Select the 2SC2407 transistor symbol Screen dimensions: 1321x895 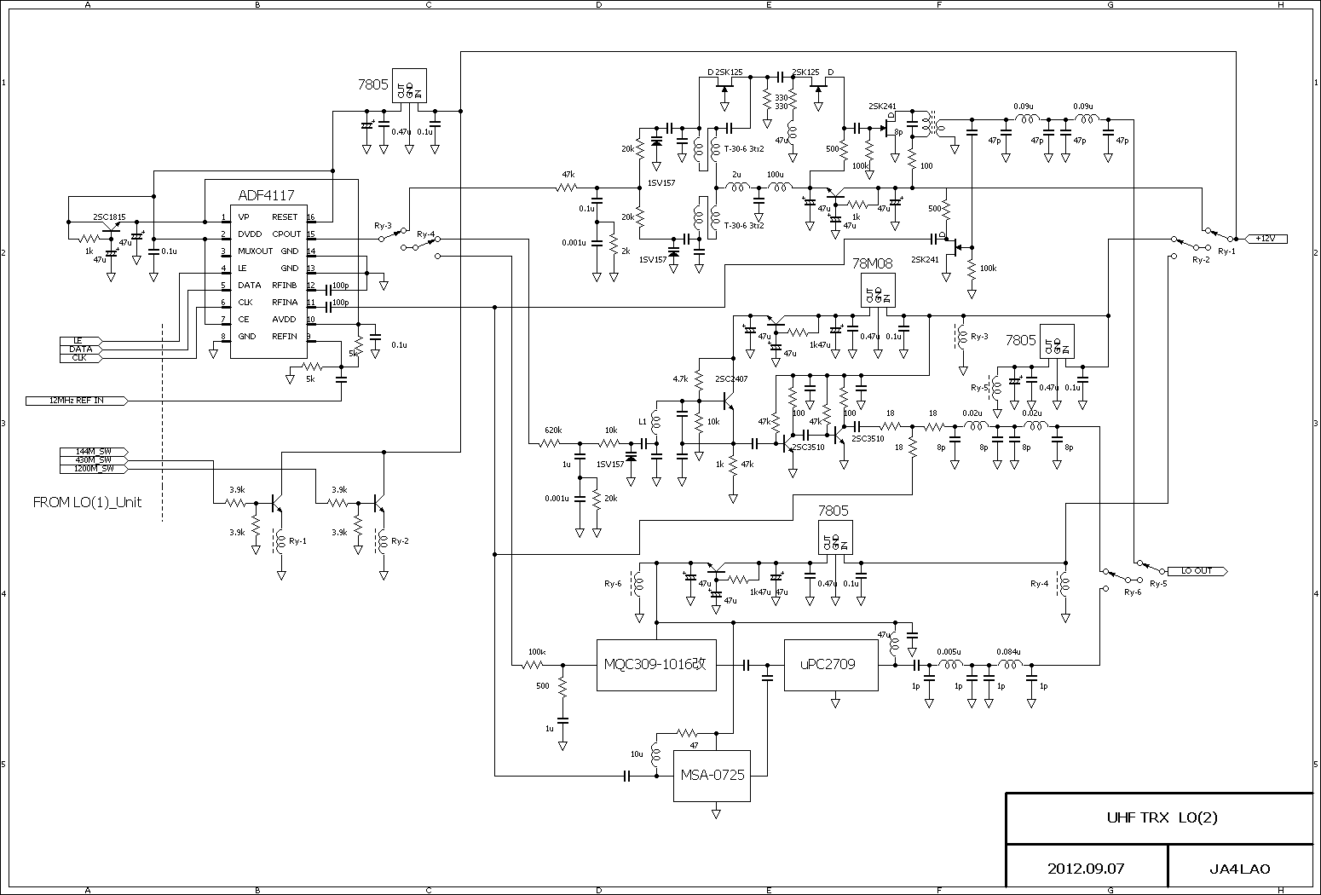point(726,399)
